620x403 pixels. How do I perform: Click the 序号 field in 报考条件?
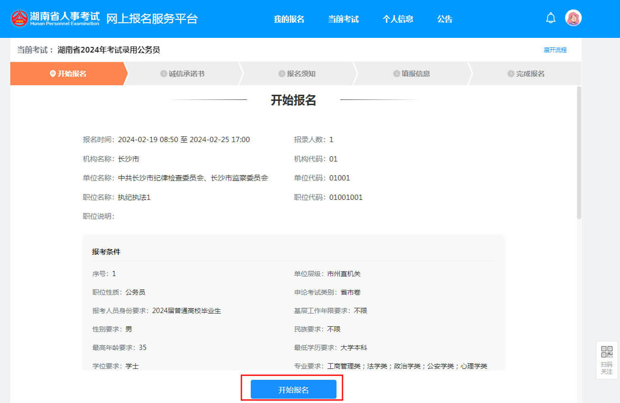pyautogui.click(x=104, y=274)
